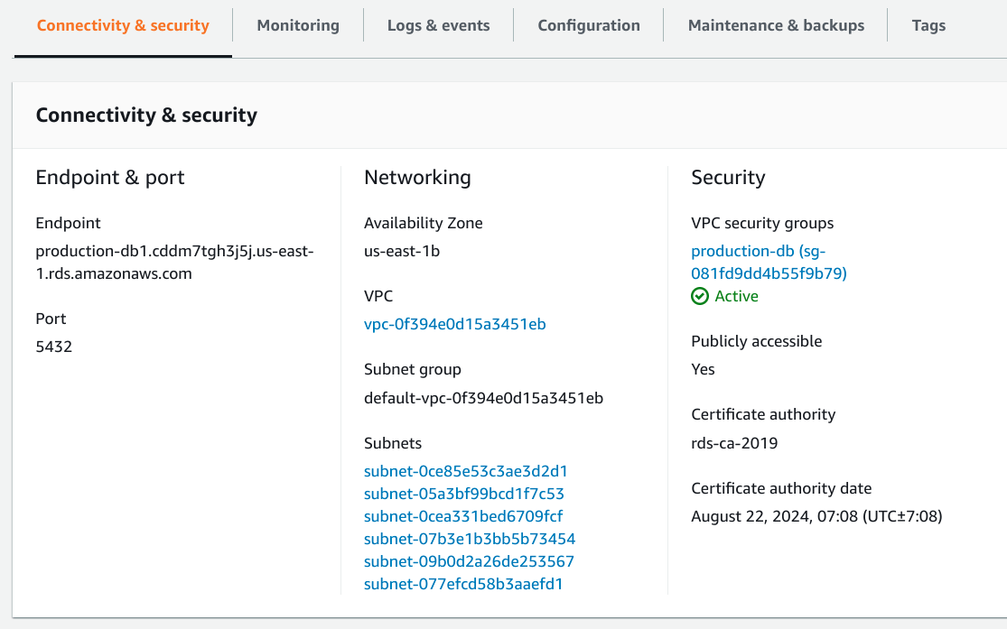Screen dimensions: 1007x629
Task: Open subnet-07b3e1b3bb5b73454 details
Action: click(x=469, y=539)
